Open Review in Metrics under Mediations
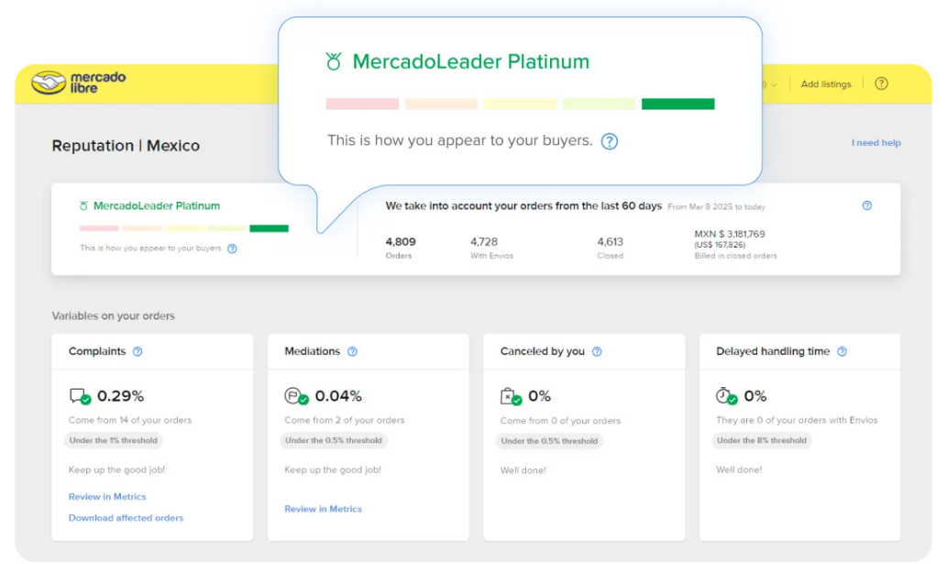The height and width of the screenshot is (564, 947). coord(323,509)
